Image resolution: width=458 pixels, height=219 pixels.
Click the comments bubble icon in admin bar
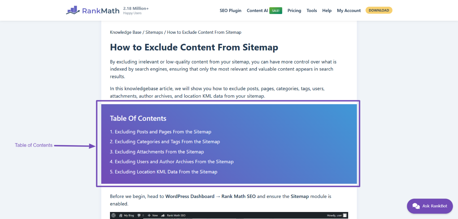click(x=139, y=215)
